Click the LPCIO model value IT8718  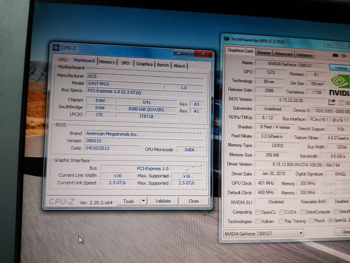point(146,116)
